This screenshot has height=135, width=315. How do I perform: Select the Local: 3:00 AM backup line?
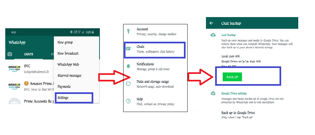point(231,56)
